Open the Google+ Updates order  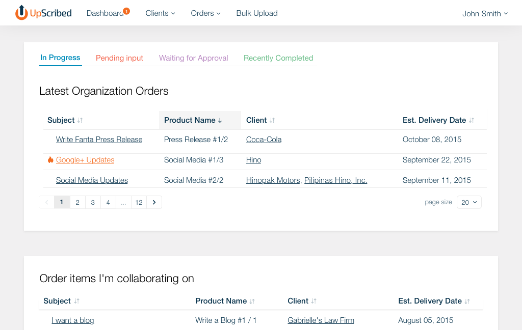tap(85, 160)
